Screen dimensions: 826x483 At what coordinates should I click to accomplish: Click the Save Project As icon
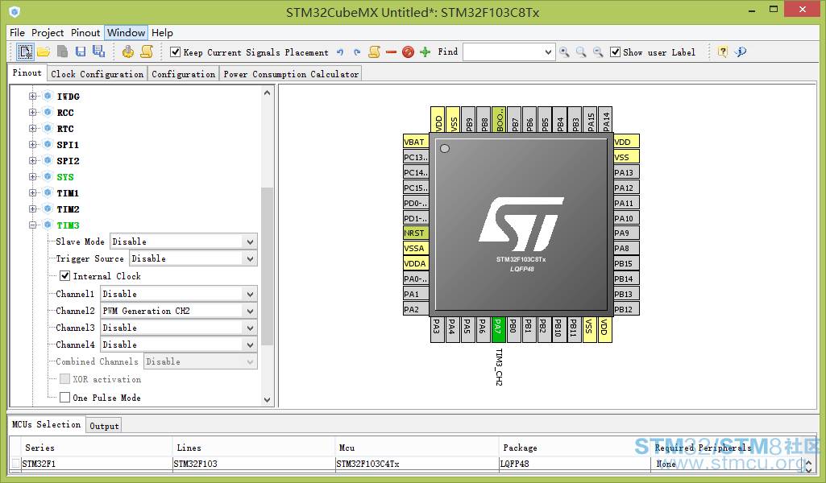pos(98,51)
